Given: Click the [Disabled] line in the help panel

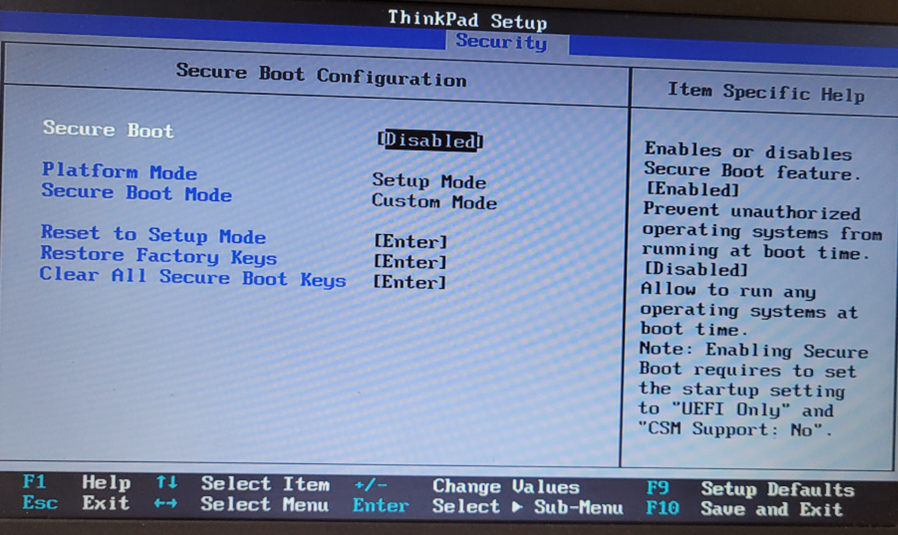Looking at the screenshot, I should 696,269.
